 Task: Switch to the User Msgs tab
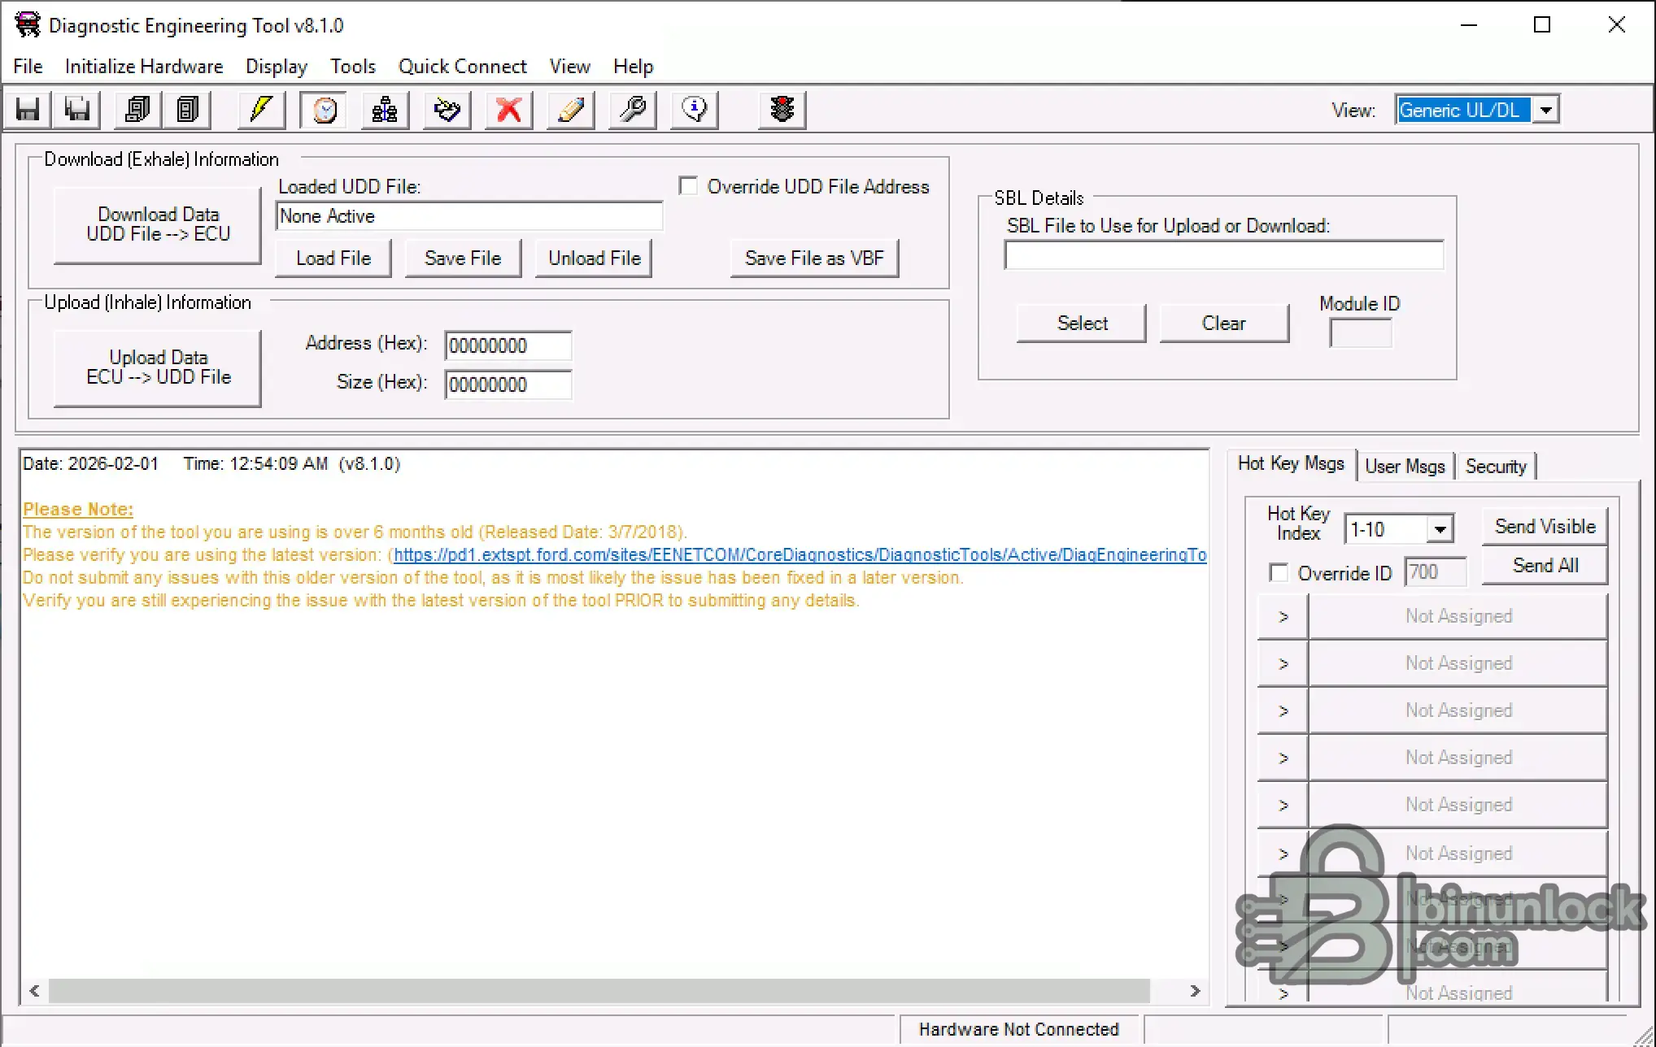click(1405, 466)
